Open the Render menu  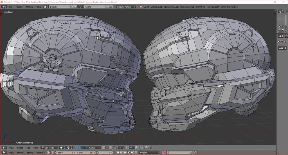tap(19, 7)
